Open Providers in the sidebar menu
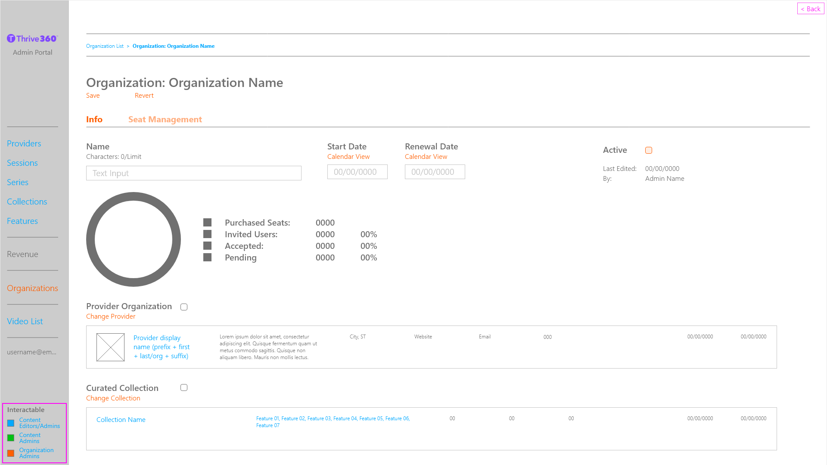The width and height of the screenshot is (827, 465). point(24,144)
